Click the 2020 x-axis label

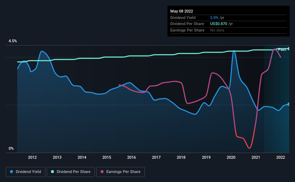[x=231, y=157]
